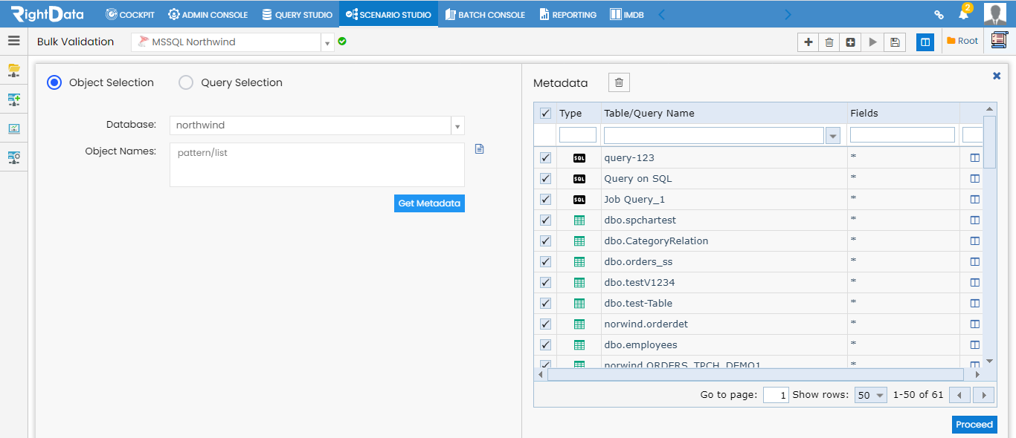Click the Fields column filter field

pyautogui.click(x=902, y=135)
